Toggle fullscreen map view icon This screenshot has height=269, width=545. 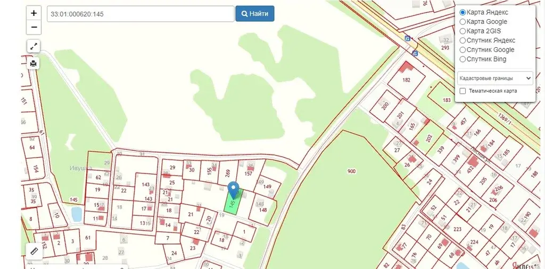[x=34, y=46]
